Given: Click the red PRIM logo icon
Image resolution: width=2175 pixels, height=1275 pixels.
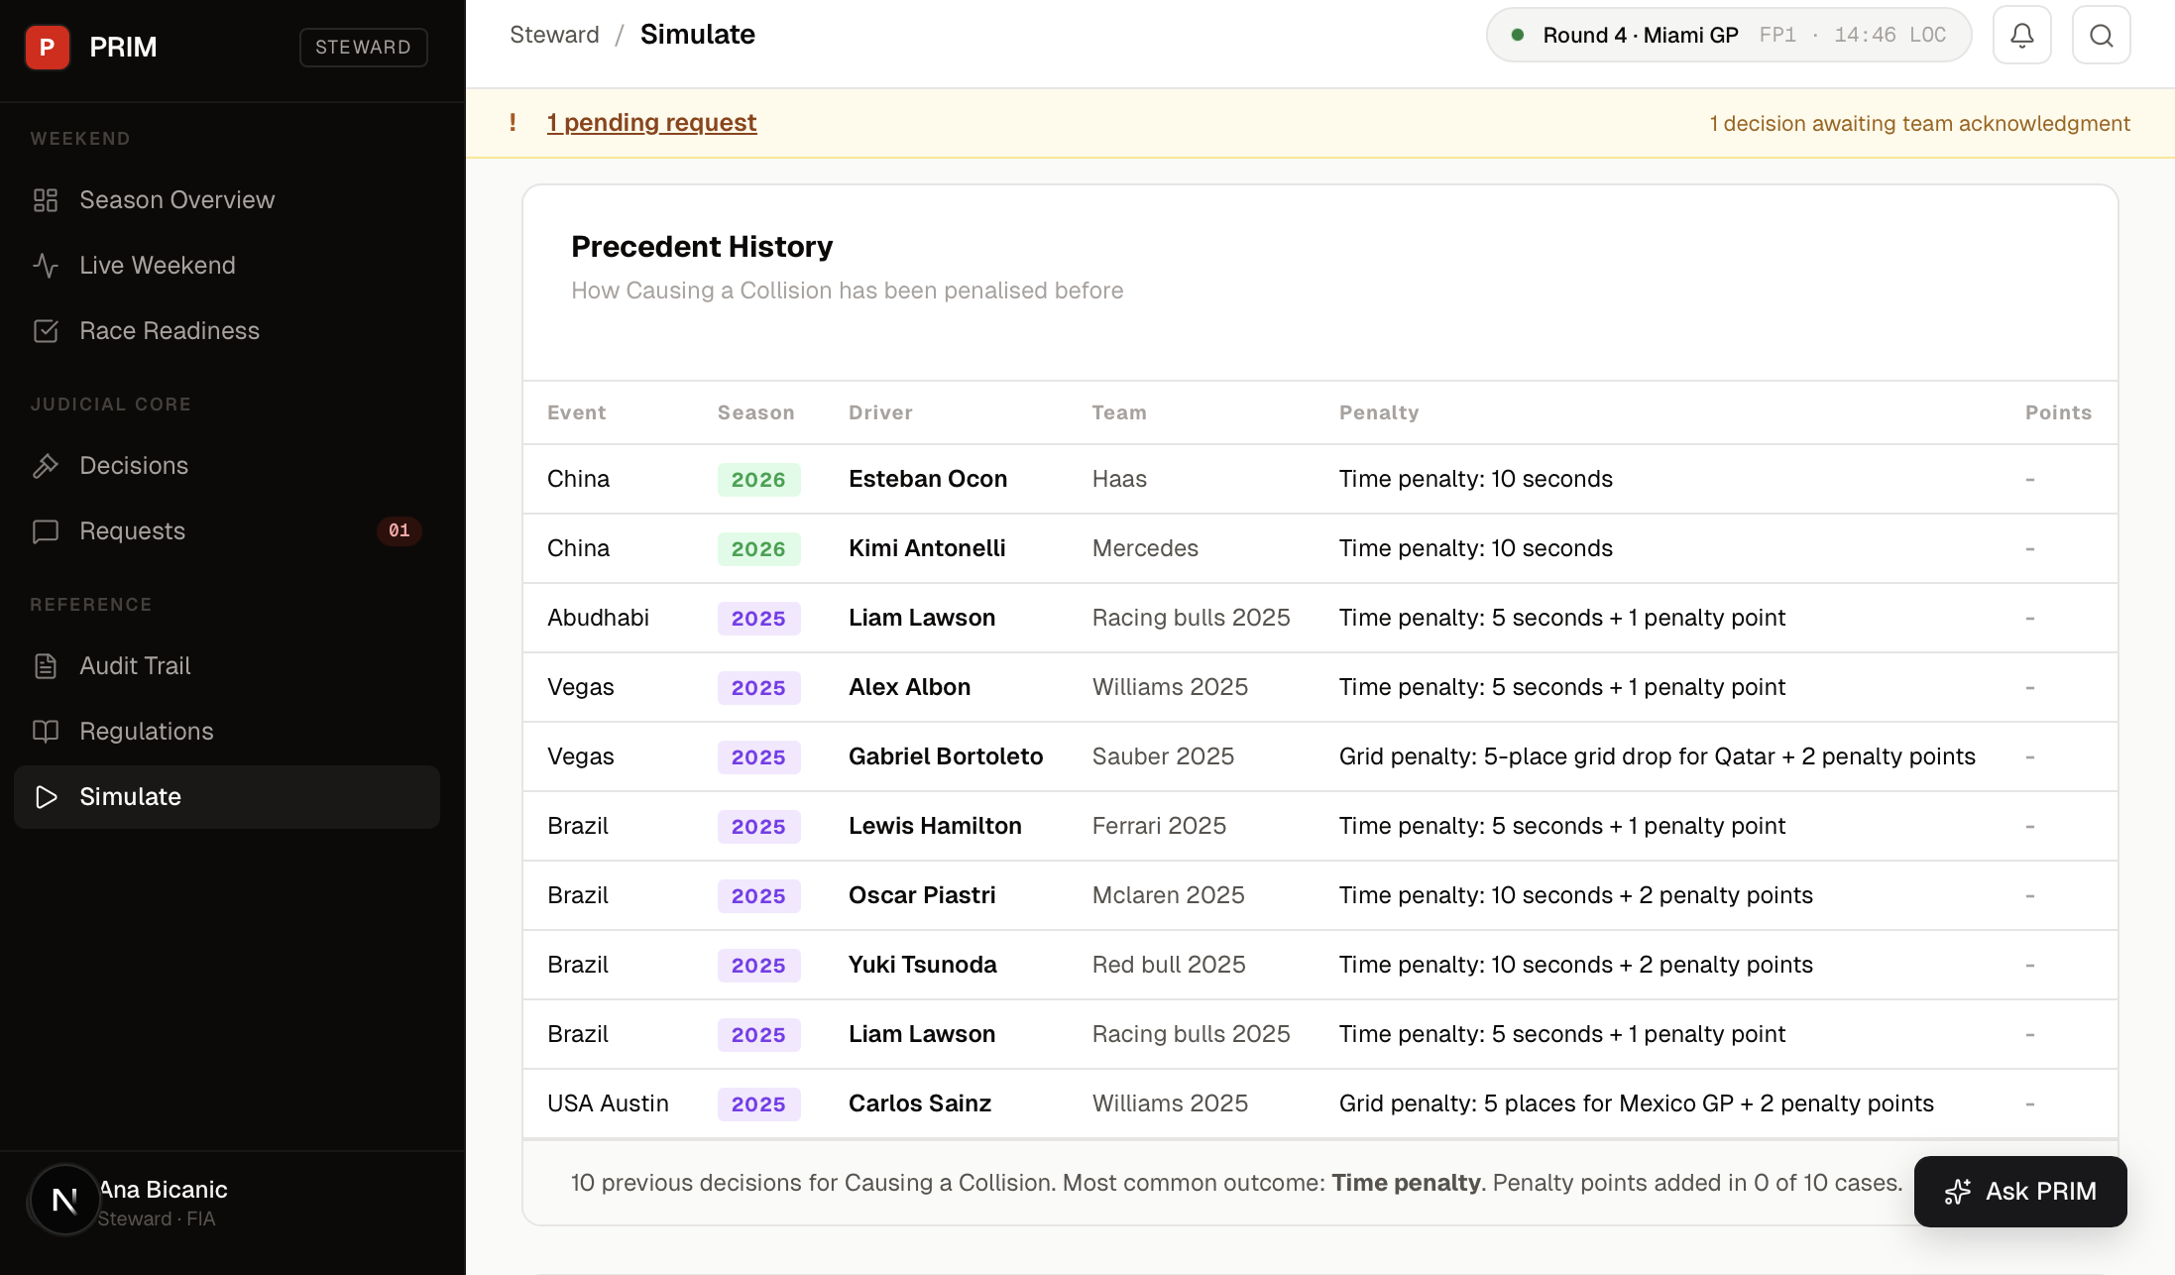Looking at the screenshot, I should 47,47.
